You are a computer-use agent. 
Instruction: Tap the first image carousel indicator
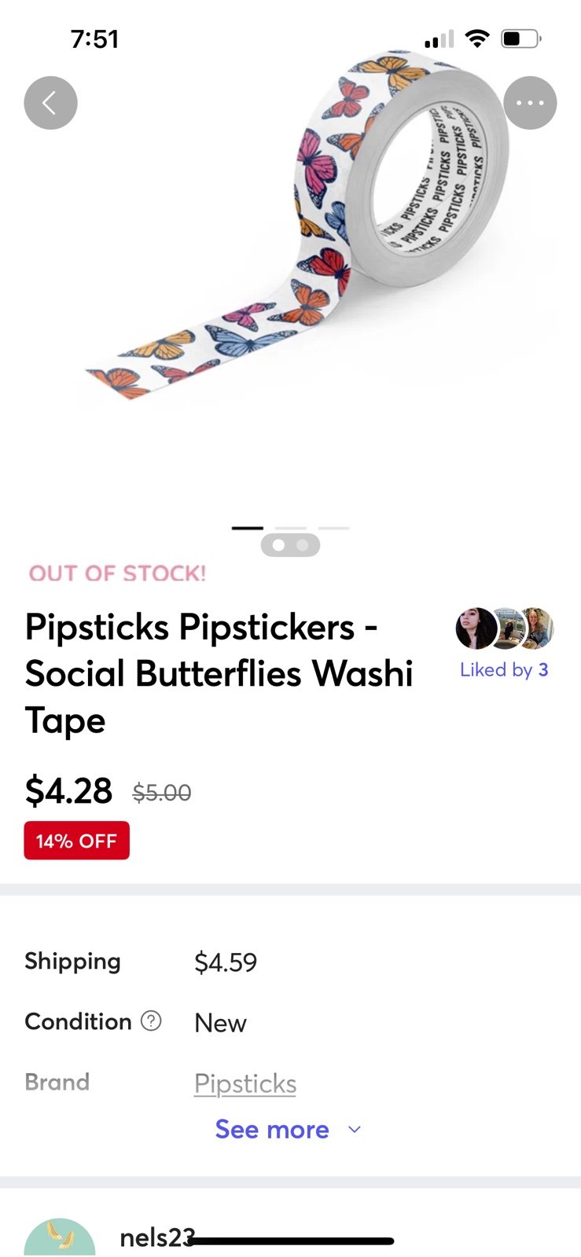[248, 528]
